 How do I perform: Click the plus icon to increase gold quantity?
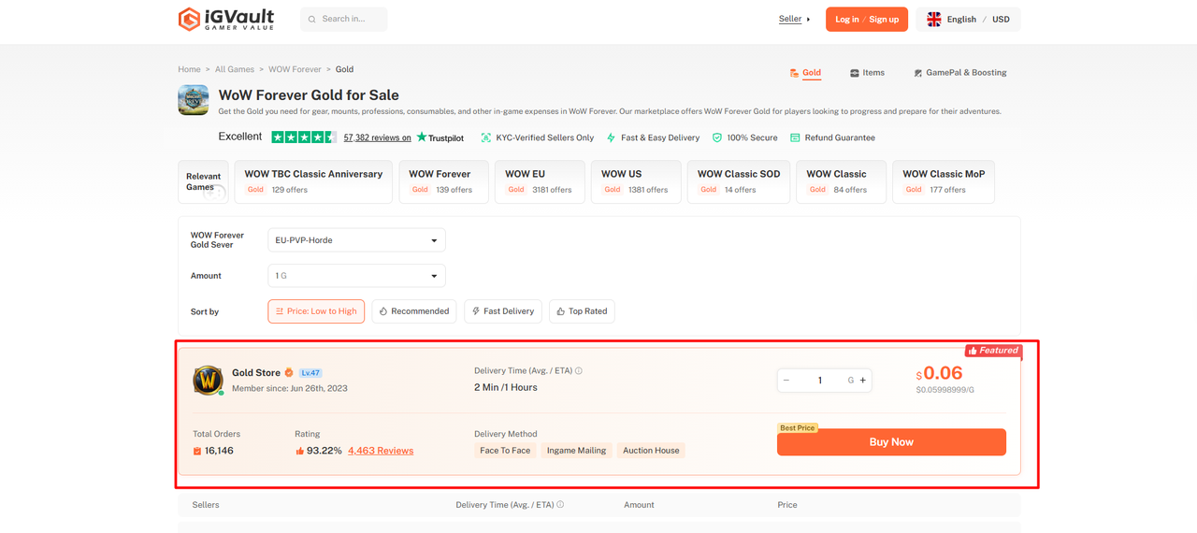click(x=862, y=380)
